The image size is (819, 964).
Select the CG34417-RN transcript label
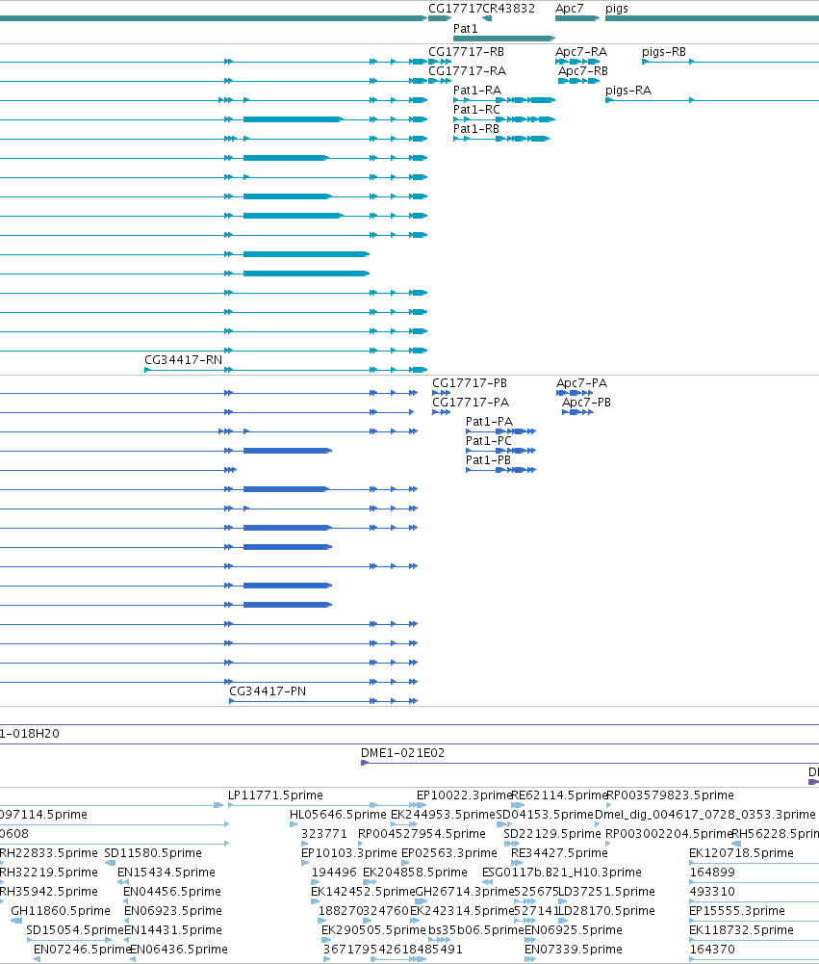point(183,359)
